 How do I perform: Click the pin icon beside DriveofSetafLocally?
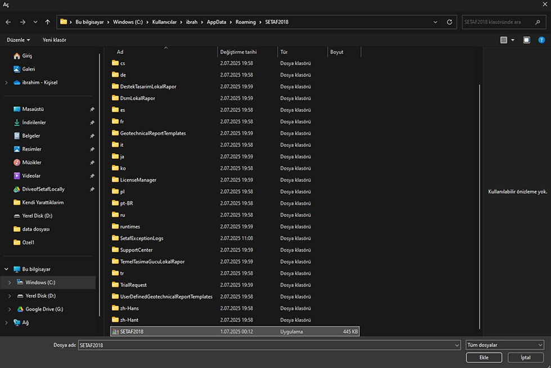92,190
